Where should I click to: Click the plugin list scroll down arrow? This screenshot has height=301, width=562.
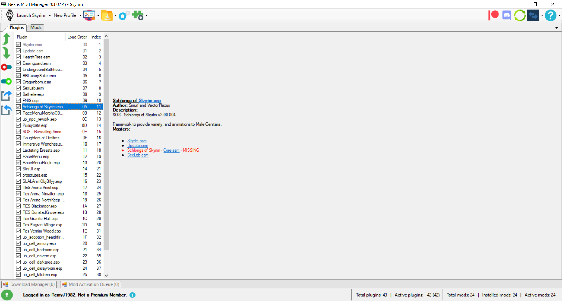tap(106, 275)
